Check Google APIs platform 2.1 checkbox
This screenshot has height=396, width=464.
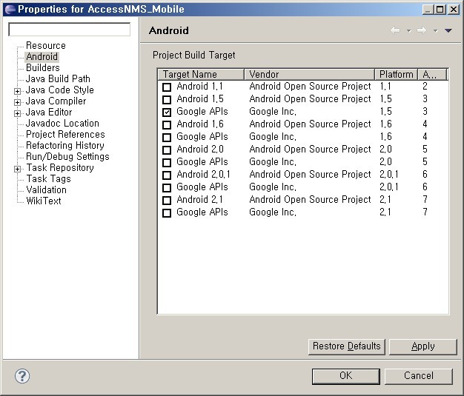[x=167, y=212]
